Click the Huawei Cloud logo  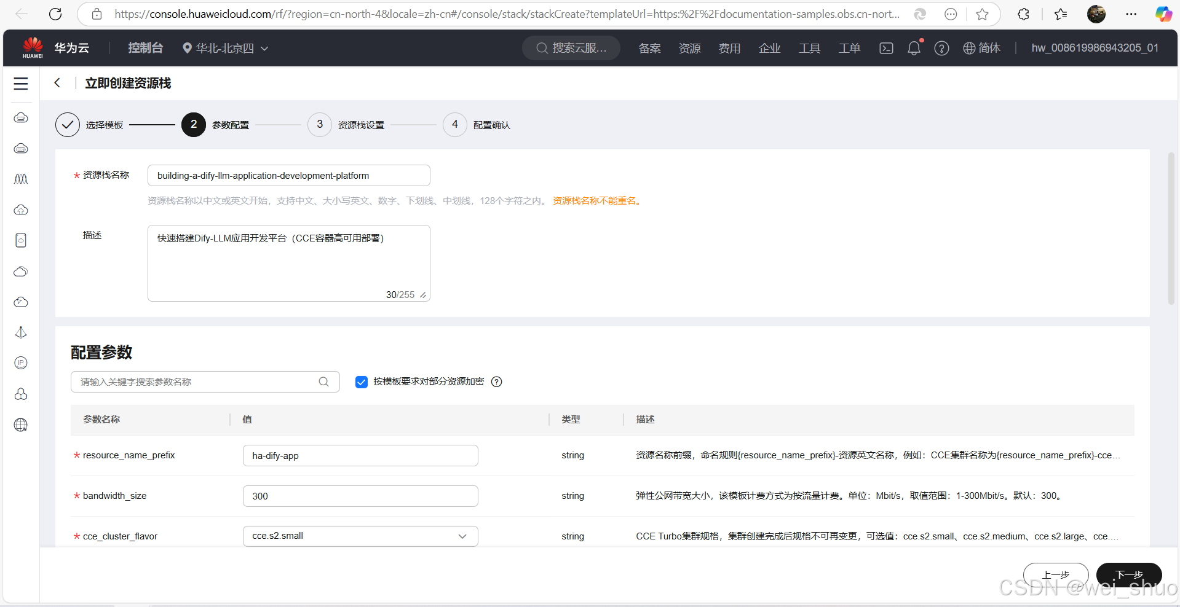click(33, 47)
